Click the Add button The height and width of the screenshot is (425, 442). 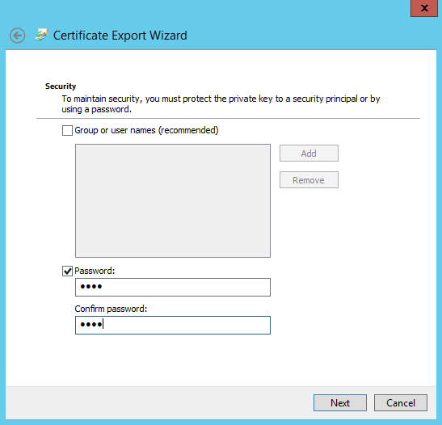point(309,154)
